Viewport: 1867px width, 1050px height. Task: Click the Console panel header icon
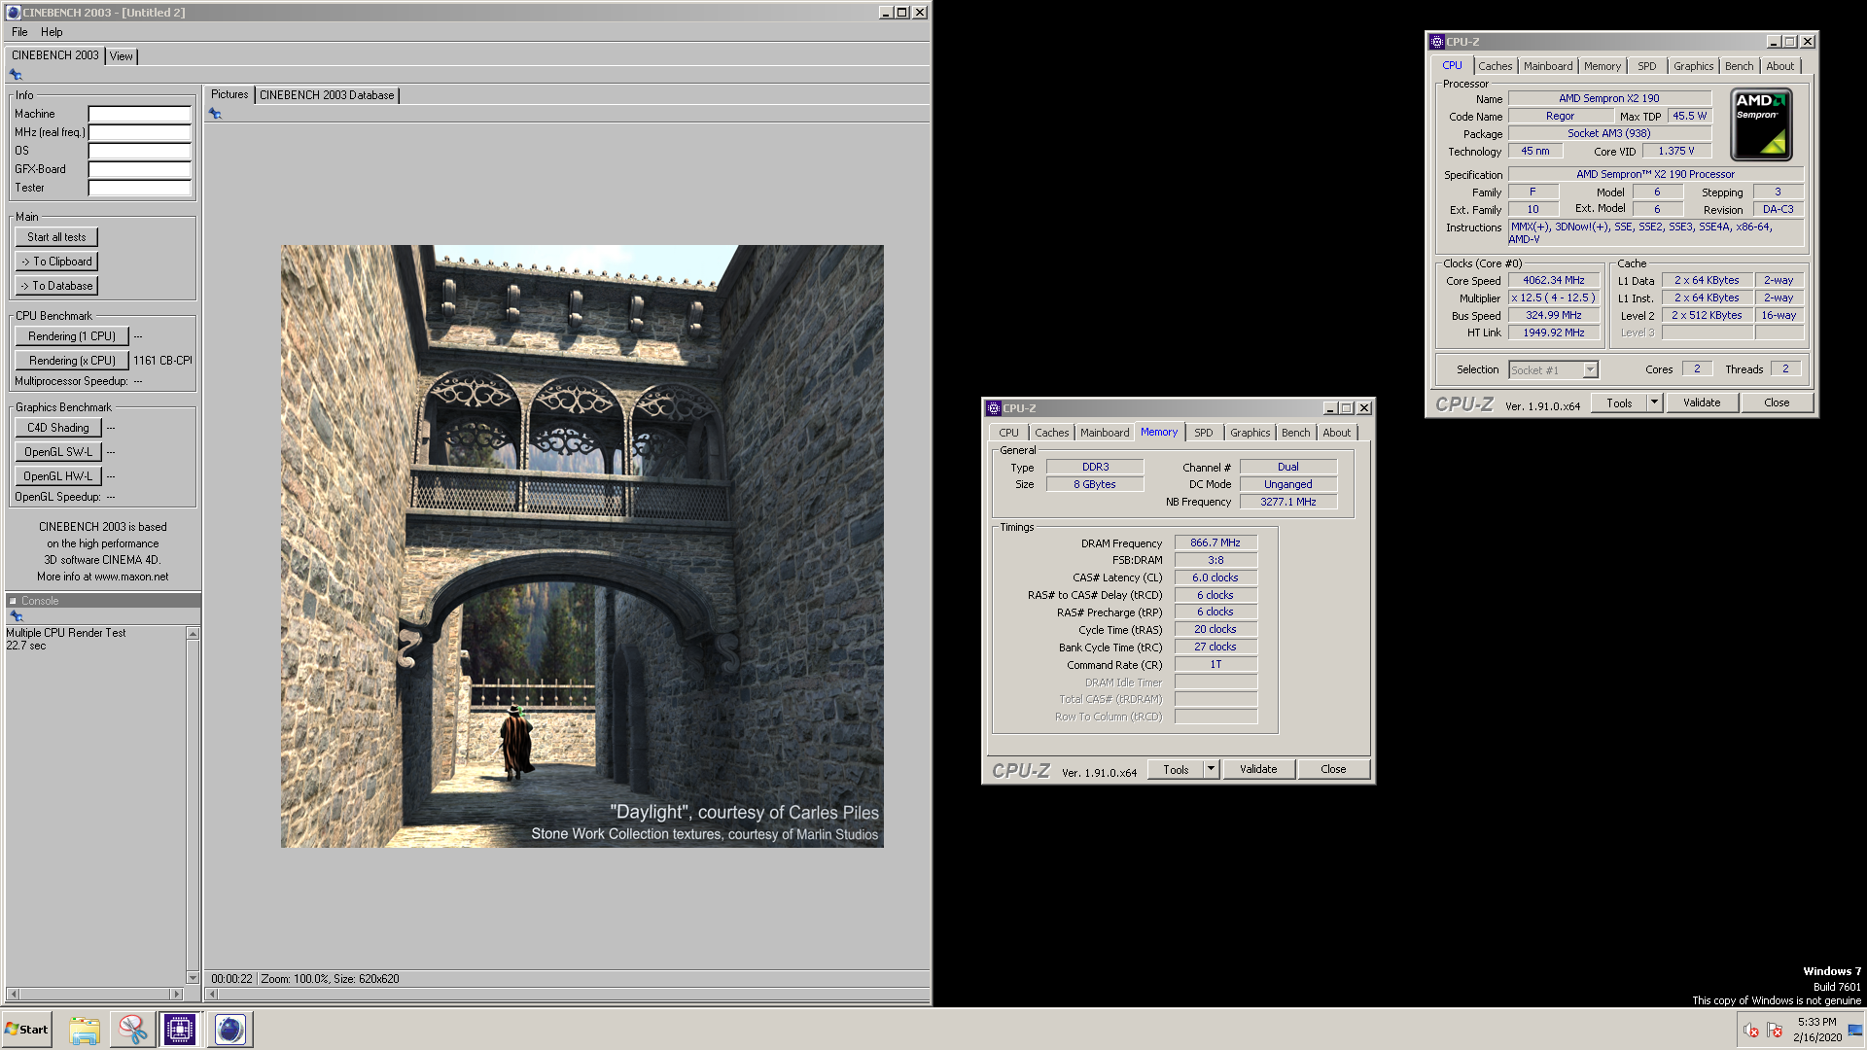tap(13, 601)
